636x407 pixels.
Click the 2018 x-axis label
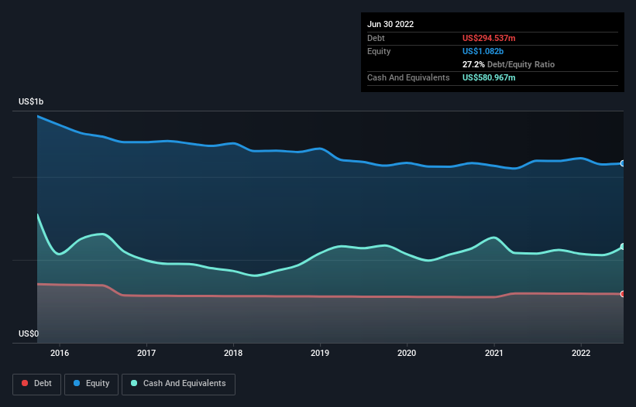coord(233,353)
